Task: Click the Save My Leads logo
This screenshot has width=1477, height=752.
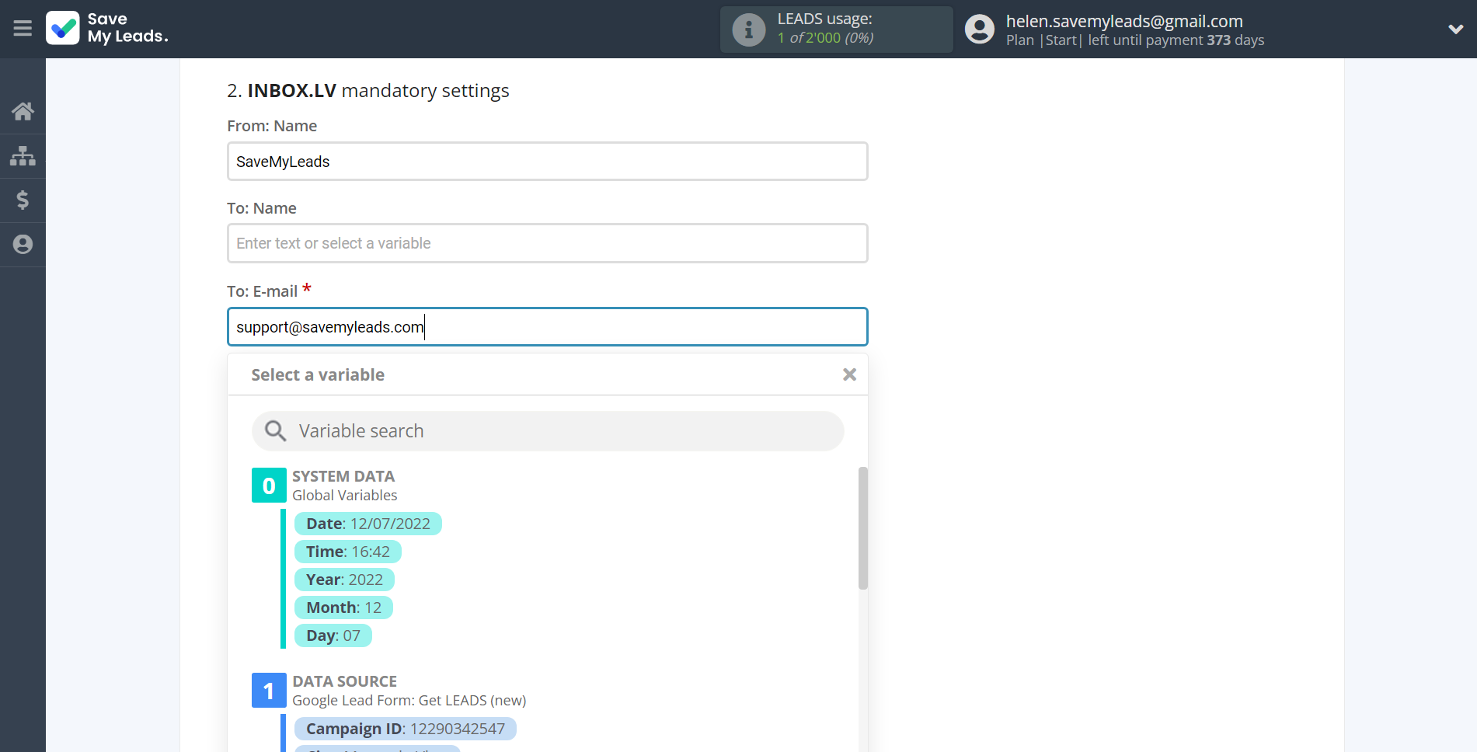Action: tap(107, 28)
